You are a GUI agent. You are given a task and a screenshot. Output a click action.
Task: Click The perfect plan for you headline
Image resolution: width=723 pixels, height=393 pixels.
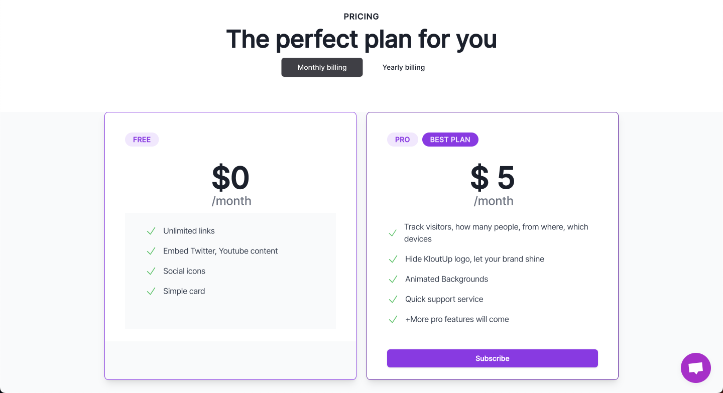pyautogui.click(x=361, y=39)
